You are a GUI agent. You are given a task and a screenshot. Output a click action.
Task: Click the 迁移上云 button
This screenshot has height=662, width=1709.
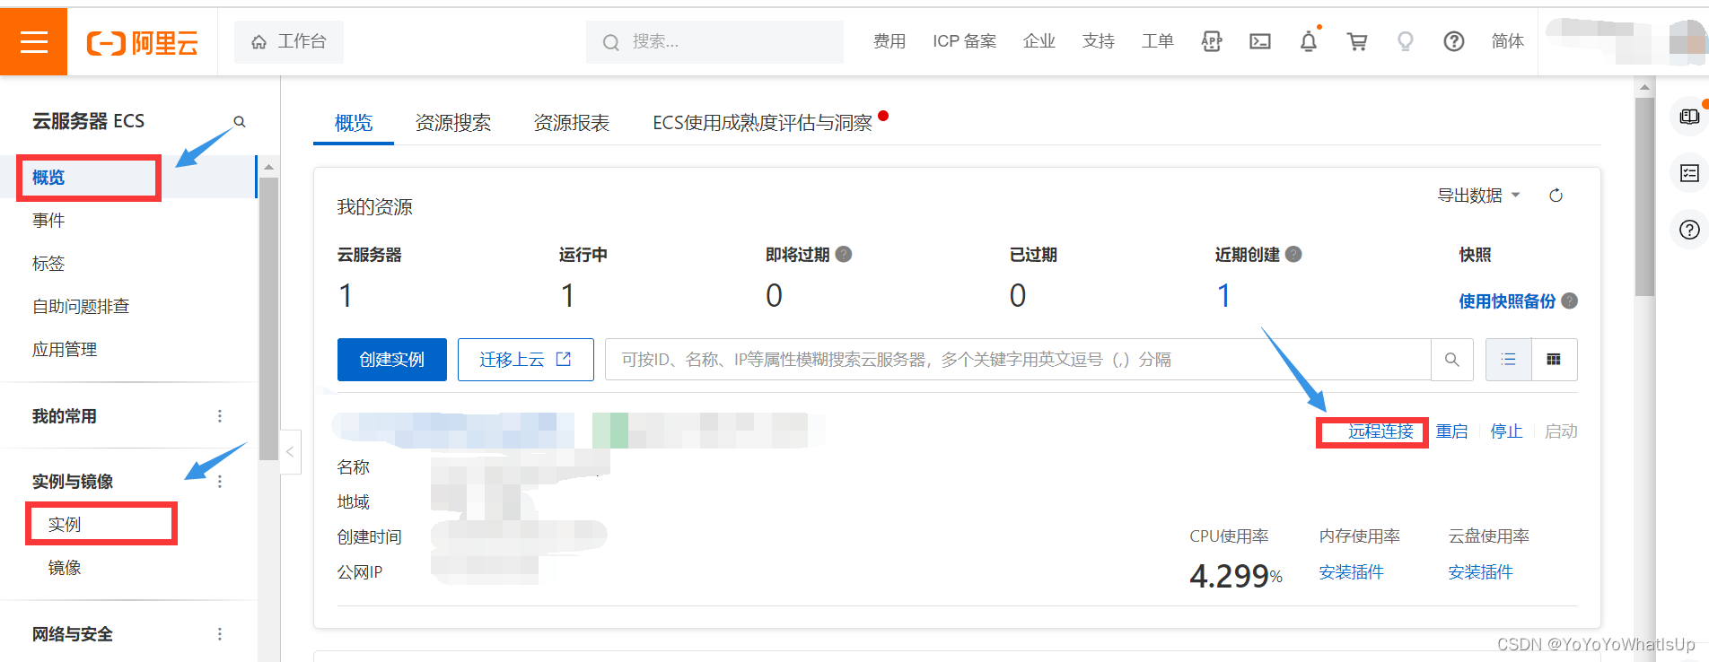[x=526, y=360]
